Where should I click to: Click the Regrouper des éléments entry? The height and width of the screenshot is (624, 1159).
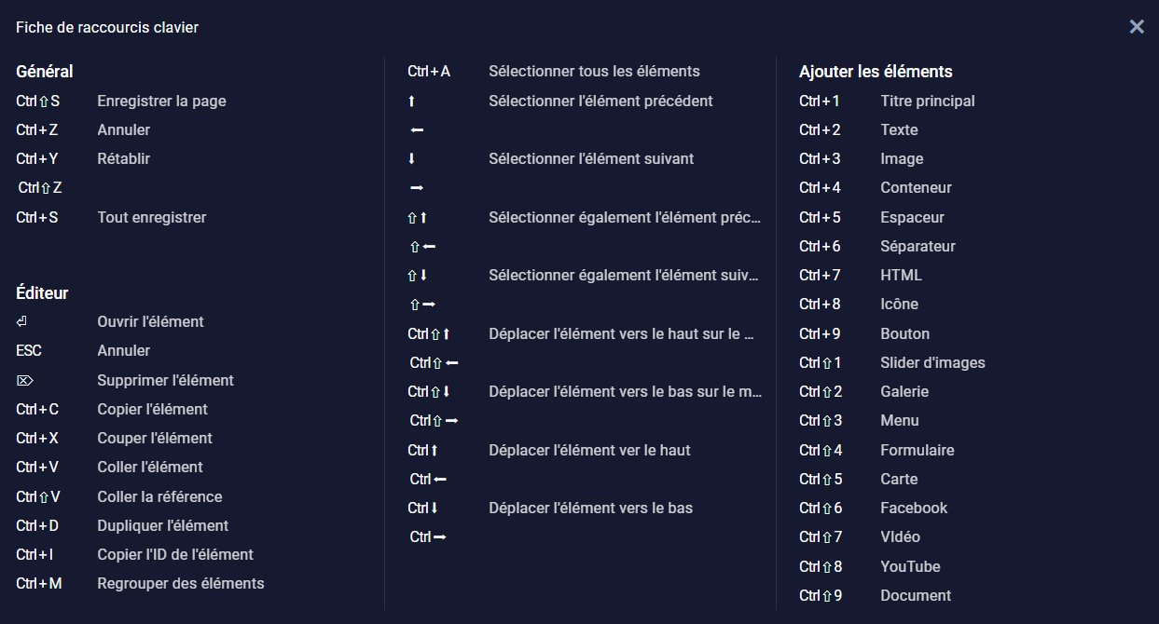(x=181, y=584)
